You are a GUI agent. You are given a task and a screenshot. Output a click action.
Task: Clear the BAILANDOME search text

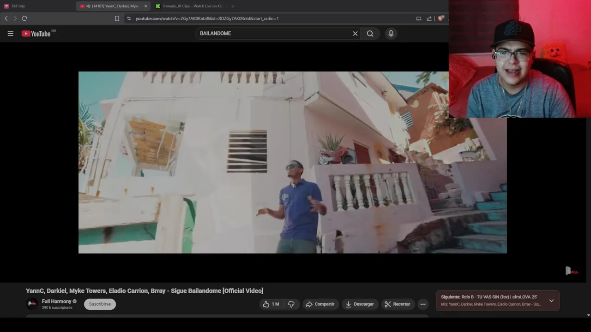click(355, 33)
